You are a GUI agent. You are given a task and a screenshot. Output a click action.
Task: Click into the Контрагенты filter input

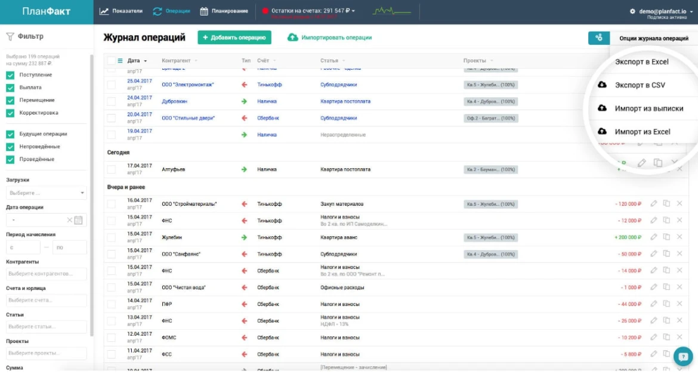point(47,274)
